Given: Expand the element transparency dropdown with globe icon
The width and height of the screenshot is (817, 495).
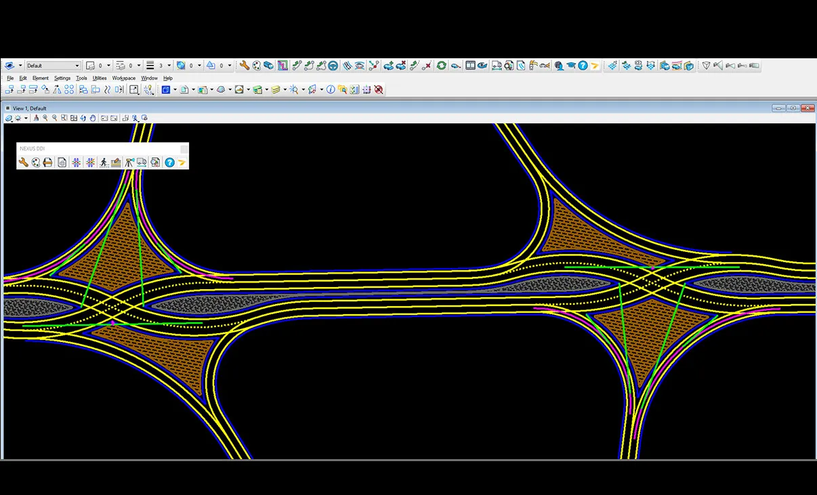Looking at the screenshot, I should click(199, 66).
